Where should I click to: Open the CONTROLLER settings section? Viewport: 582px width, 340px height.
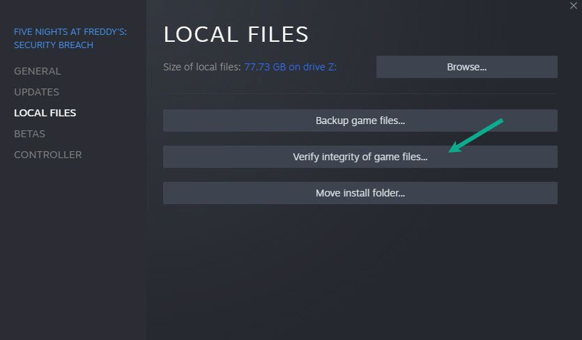click(x=47, y=155)
